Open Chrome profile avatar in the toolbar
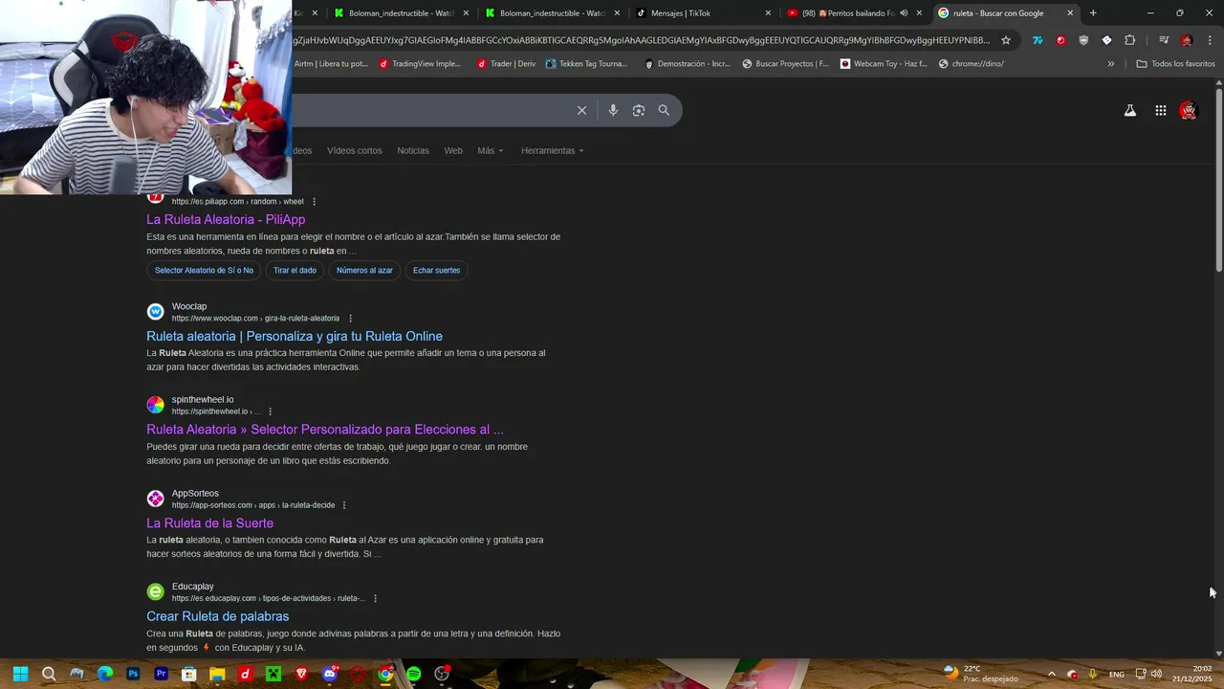This screenshot has width=1224, height=689. tap(1187, 40)
